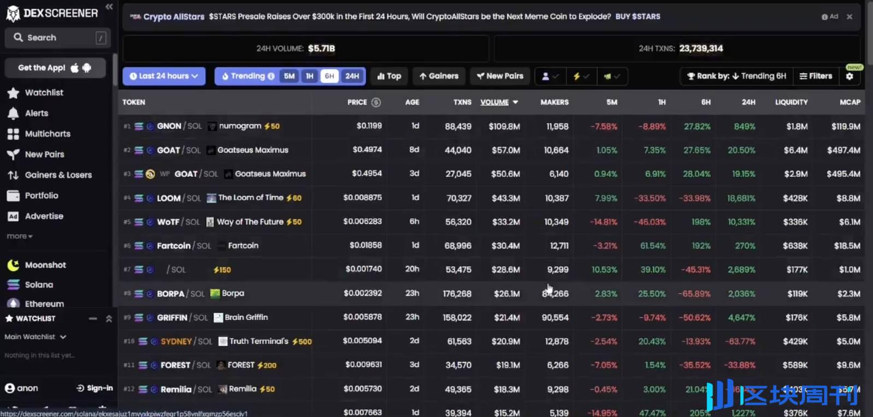Open the Filters button
Image resolution: width=873 pixels, height=417 pixels.
point(816,76)
